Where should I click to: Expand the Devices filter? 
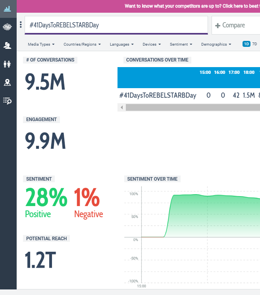[152, 44]
